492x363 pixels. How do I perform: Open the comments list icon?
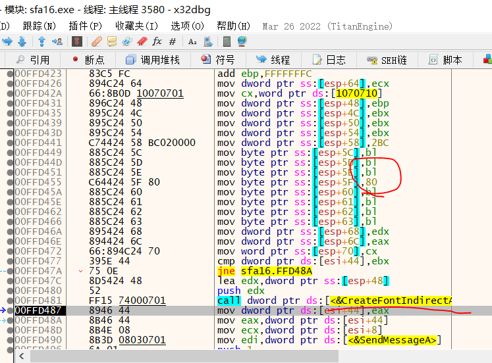(x=112, y=41)
